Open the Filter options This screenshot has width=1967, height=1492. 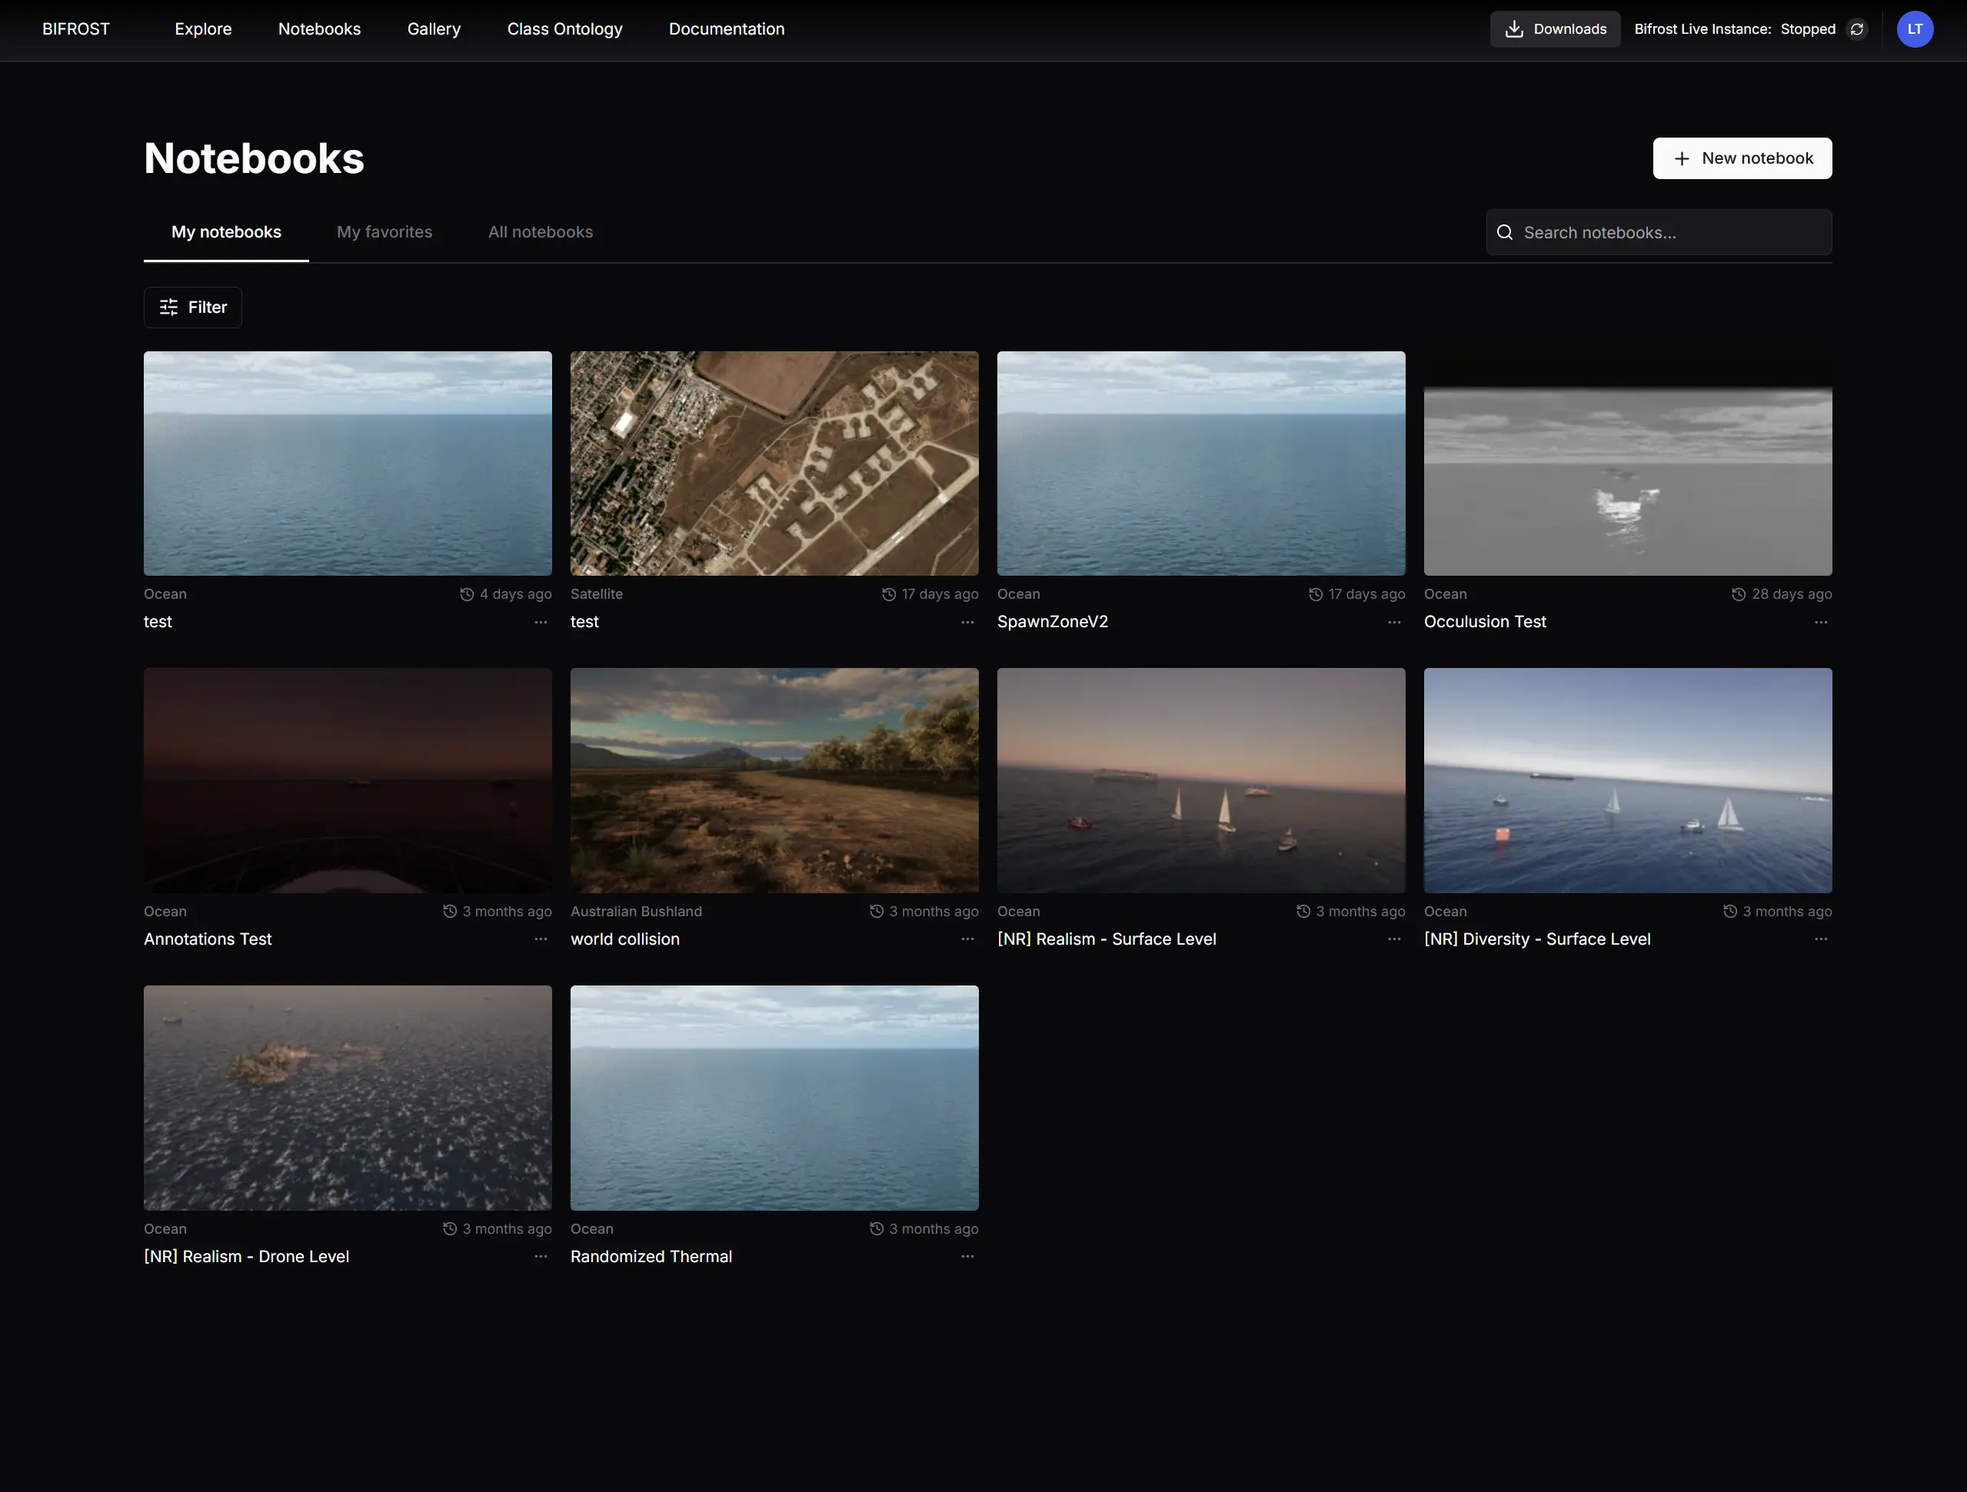pos(193,307)
